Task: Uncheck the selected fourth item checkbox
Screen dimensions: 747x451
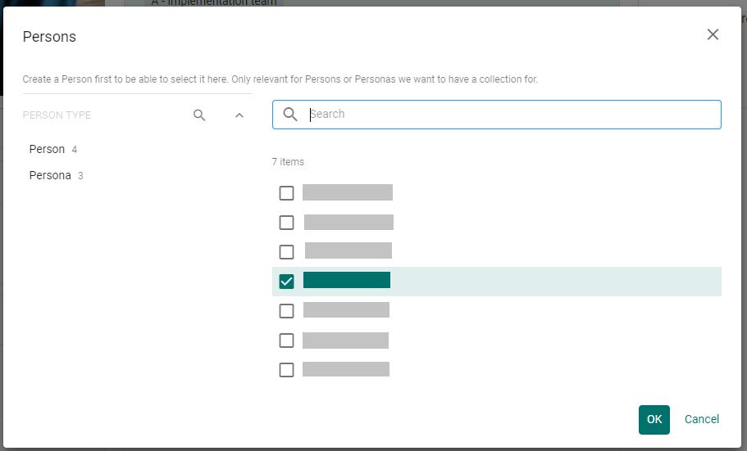Action: click(286, 282)
